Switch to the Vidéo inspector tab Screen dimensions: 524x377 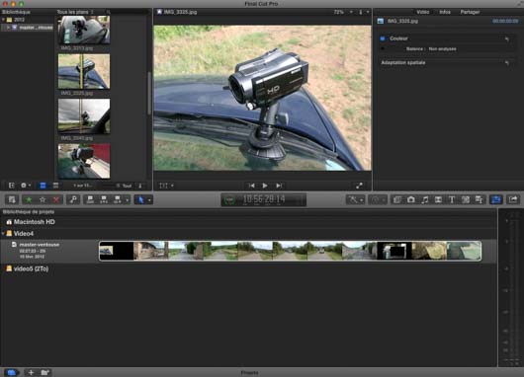423,12
